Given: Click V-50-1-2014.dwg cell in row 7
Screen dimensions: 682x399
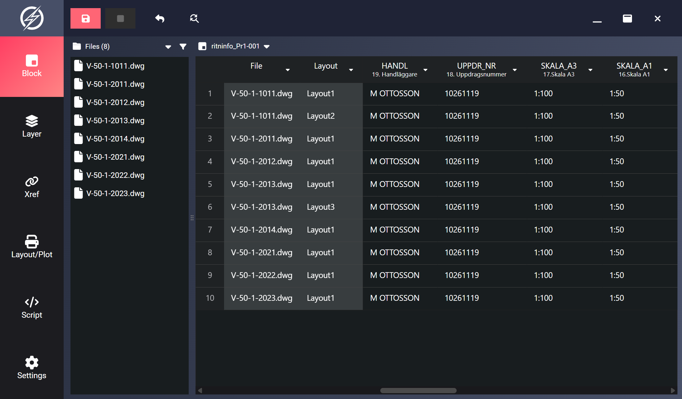Looking at the screenshot, I should click(261, 230).
